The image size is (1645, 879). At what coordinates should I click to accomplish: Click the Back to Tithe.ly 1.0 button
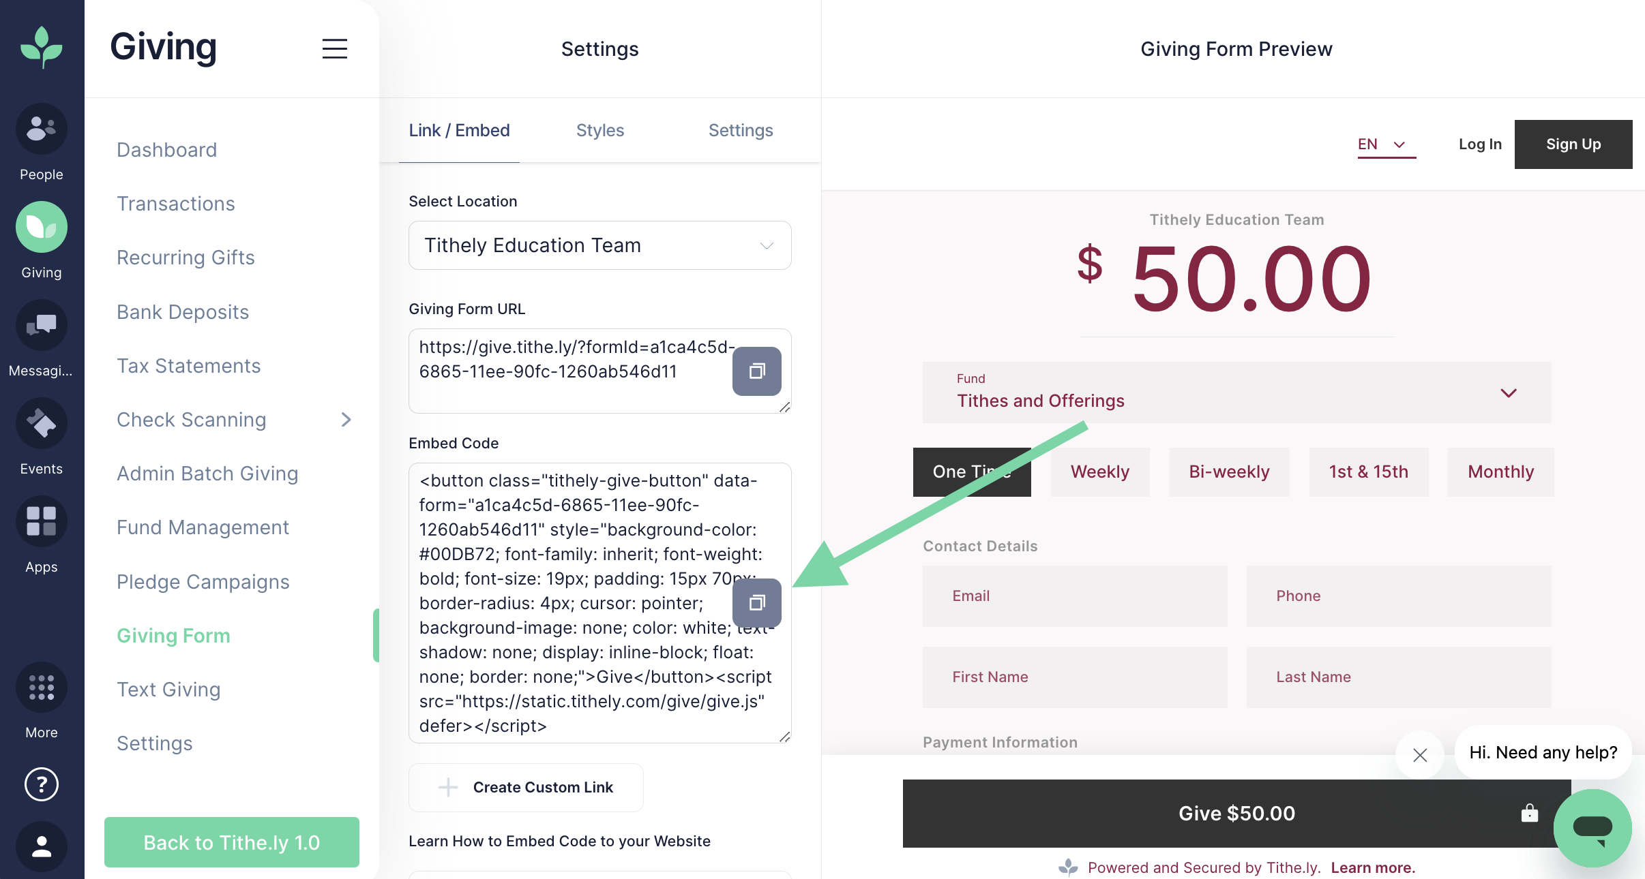(x=231, y=843)
